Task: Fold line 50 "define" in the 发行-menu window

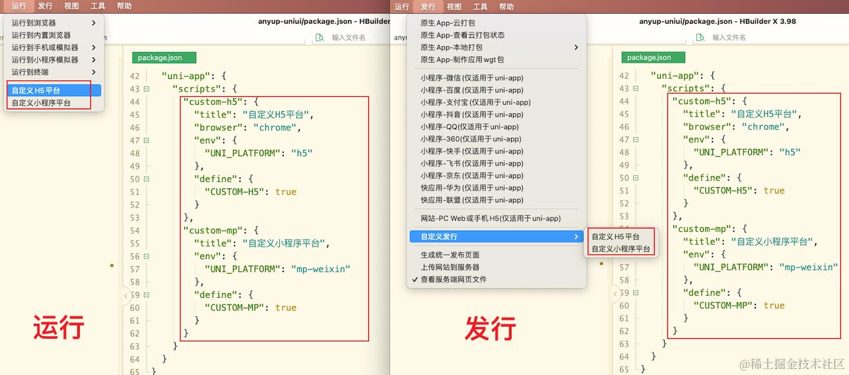Action: (x=636, y=178)
